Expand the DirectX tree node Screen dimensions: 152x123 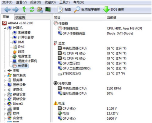click(x=5, y=104)
